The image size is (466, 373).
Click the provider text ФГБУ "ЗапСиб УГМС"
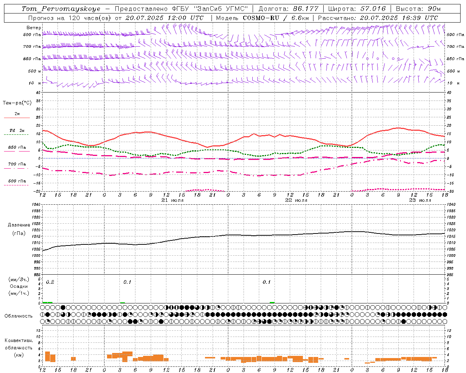[210, 9]
